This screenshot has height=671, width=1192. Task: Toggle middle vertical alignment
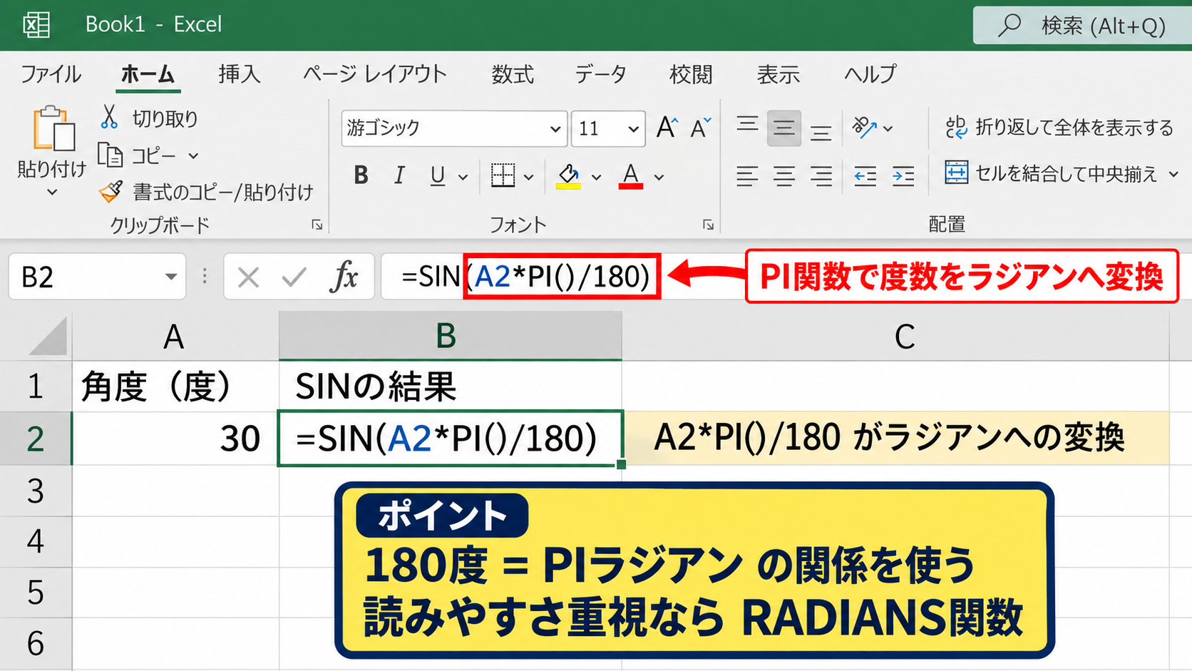click(x=784, y=128)
